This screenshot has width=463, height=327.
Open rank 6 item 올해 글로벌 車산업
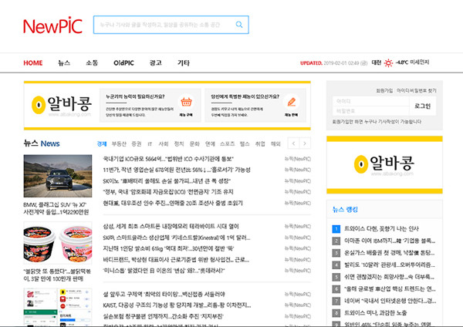tap(390, 289)
